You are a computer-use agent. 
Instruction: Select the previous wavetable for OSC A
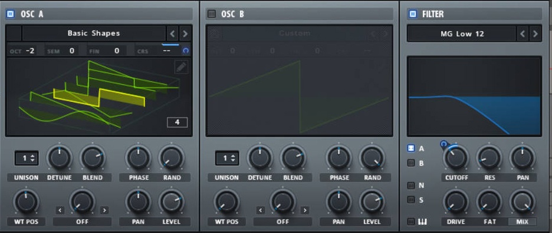click(172, 34)
